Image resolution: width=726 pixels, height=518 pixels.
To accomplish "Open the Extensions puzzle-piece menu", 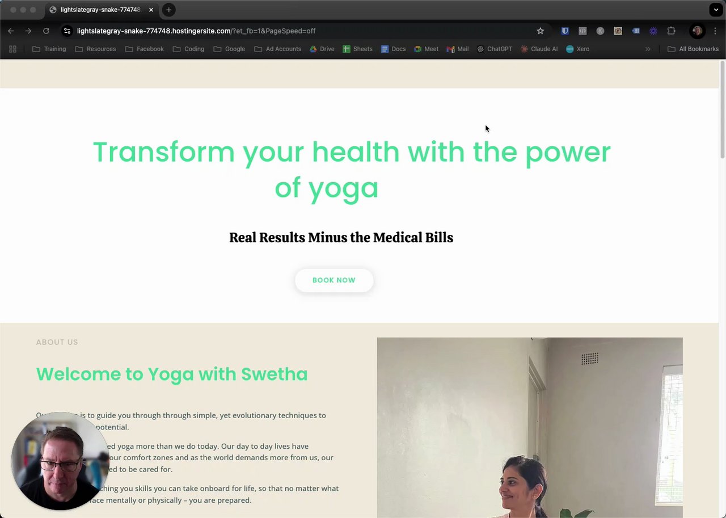I will (x=671, y=31).
